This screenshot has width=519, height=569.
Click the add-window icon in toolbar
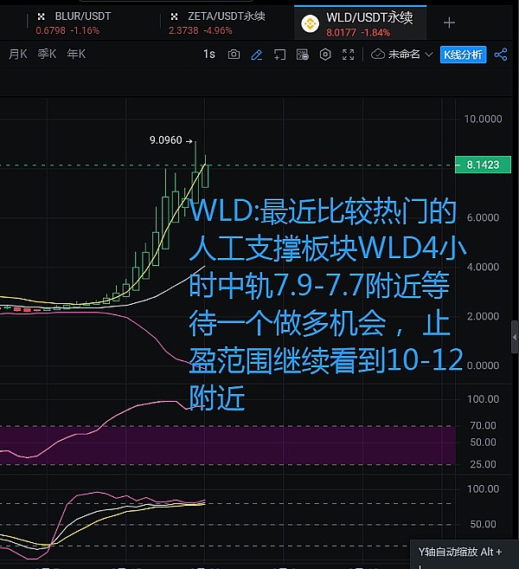click(x=279, y=55)
